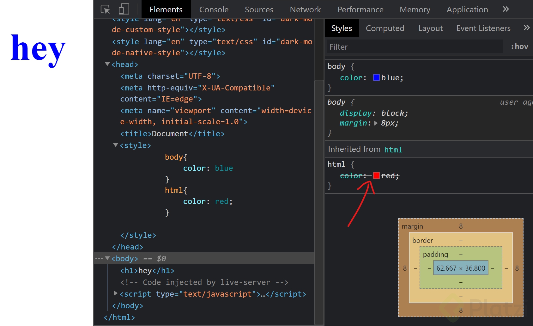Click the box model padding label
The image size is (533, 326).
[435, 254]
